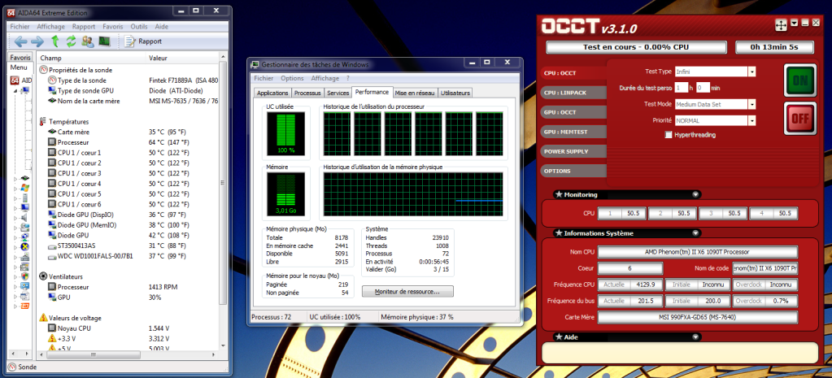Viewport: 832px width, 378px height.
Task: Click the Champ column header
Action: pyautogui.click(x=91, y=57)
